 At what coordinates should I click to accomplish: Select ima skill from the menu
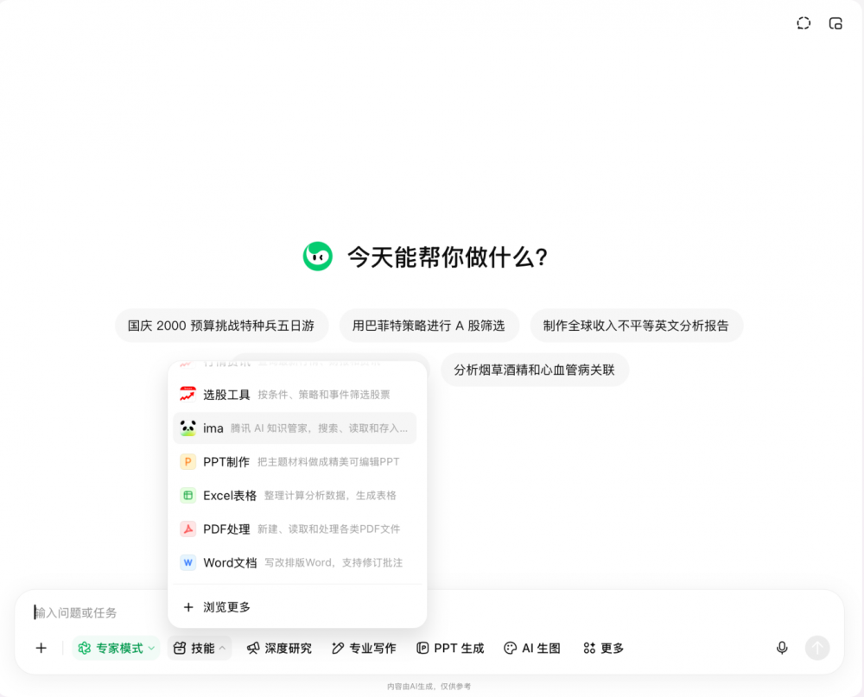(x=295, y=428)
